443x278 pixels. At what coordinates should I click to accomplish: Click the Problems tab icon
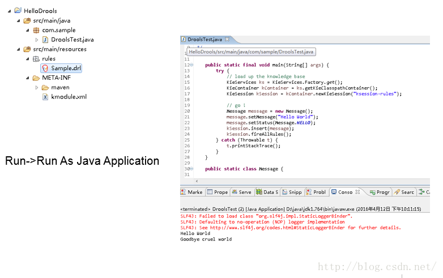(309, 192)
